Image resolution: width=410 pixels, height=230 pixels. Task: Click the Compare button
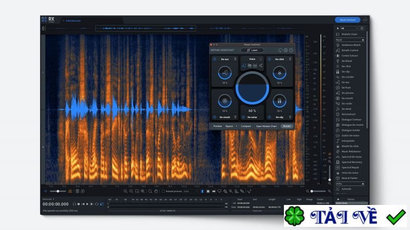(x=246, y=126)
